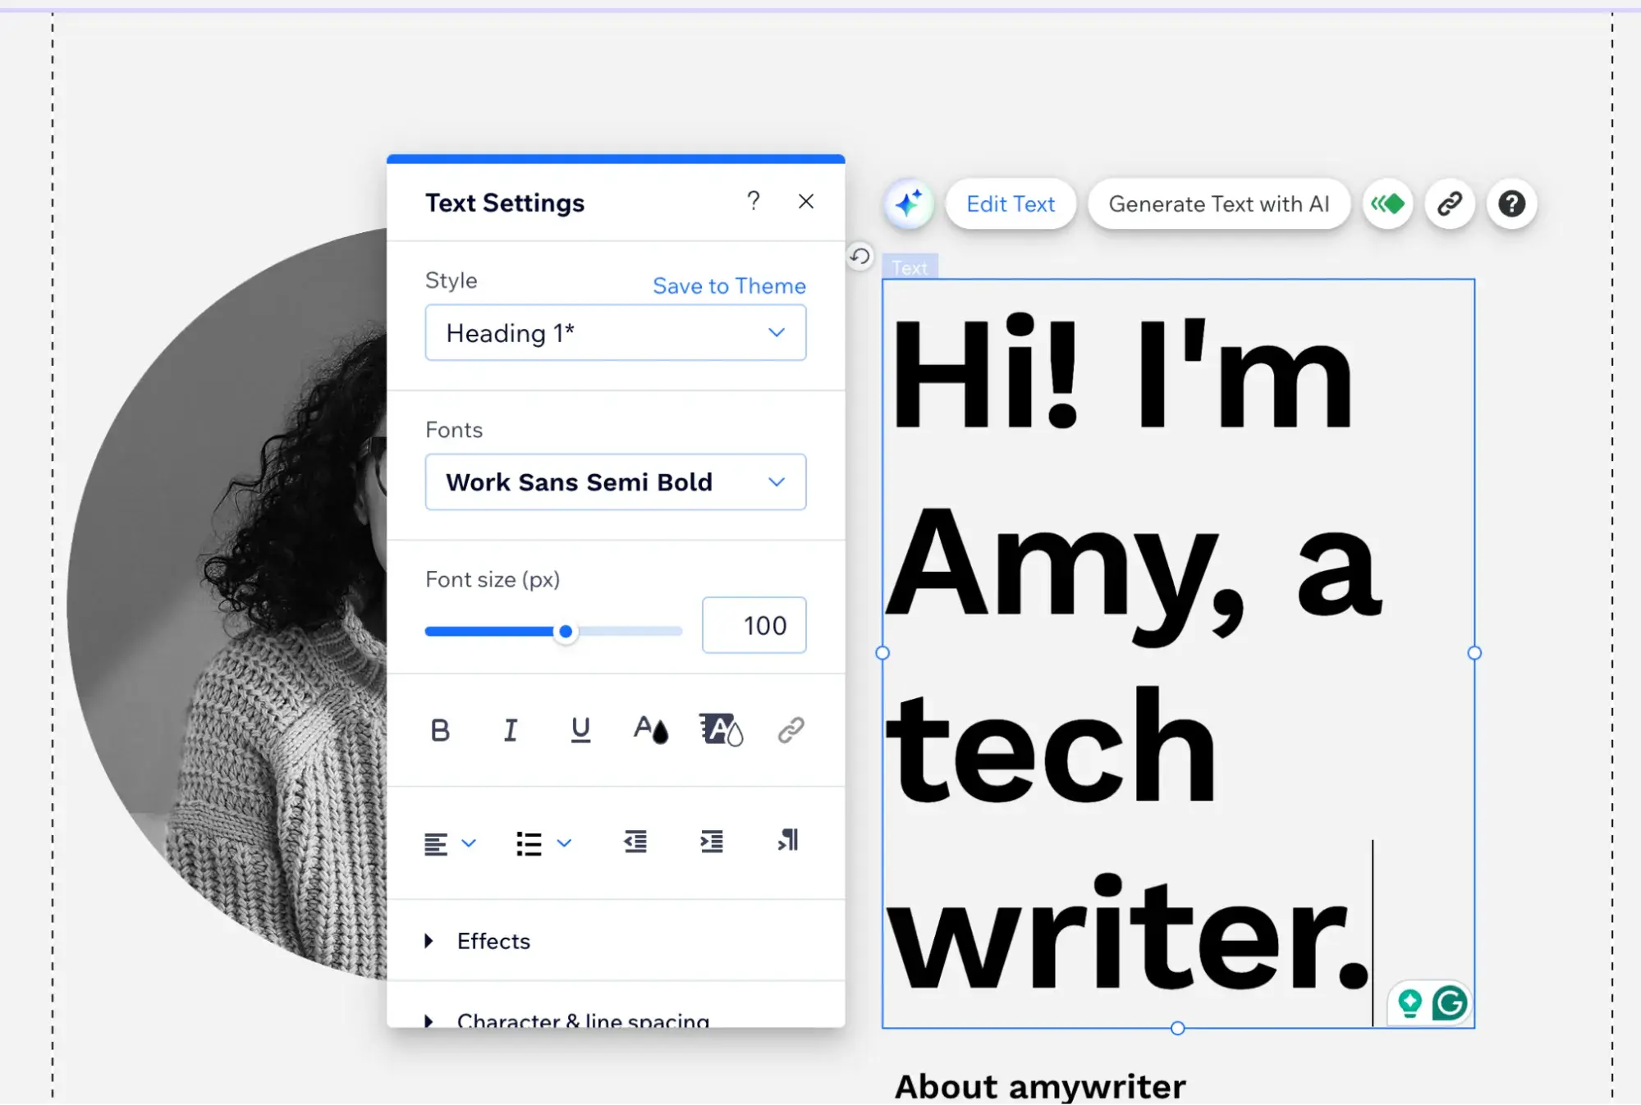
Task: Click the link icon in formatting row
Action: click(x=791, y=729)
